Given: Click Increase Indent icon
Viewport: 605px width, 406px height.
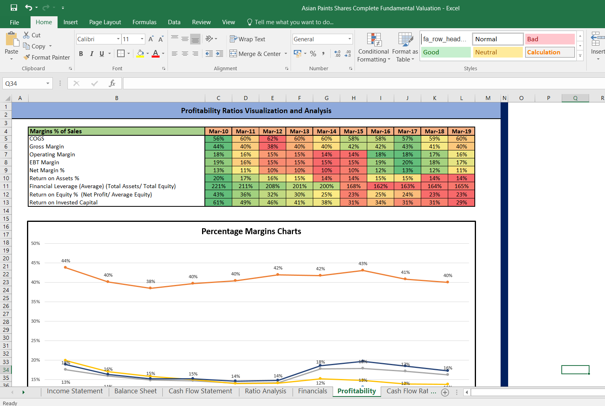Looking at the screenshot, I should (x=220, y=54).
